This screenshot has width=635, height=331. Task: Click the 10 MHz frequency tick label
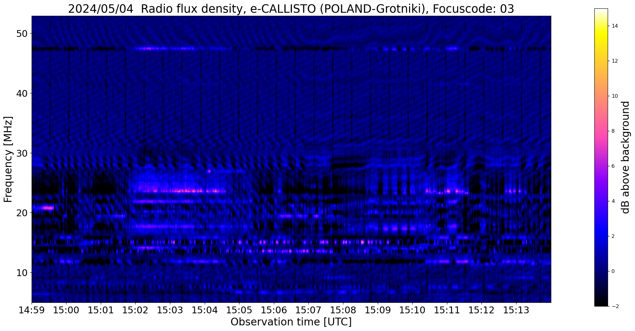pyautogui.click(x=22, y=273)
